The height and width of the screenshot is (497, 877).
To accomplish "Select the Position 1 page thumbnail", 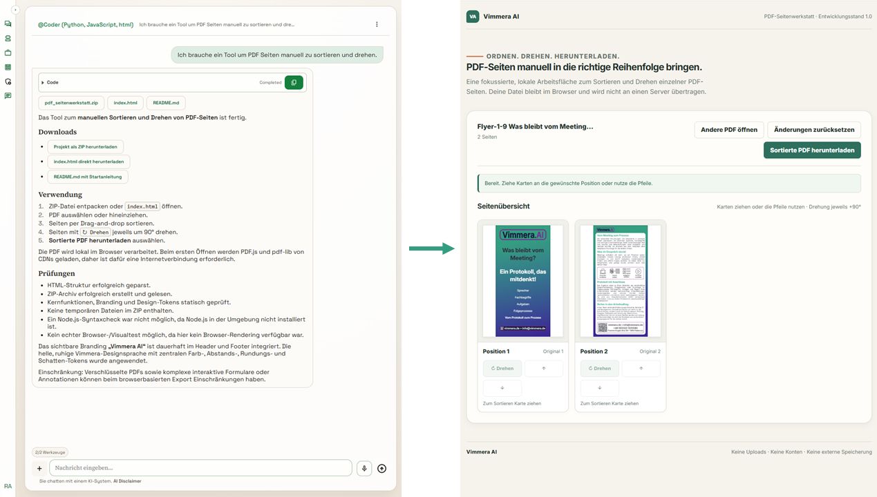I will (x=522, y=281).
